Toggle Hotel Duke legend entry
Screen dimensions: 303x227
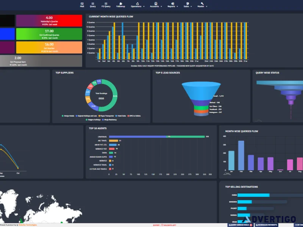point(120,116)
